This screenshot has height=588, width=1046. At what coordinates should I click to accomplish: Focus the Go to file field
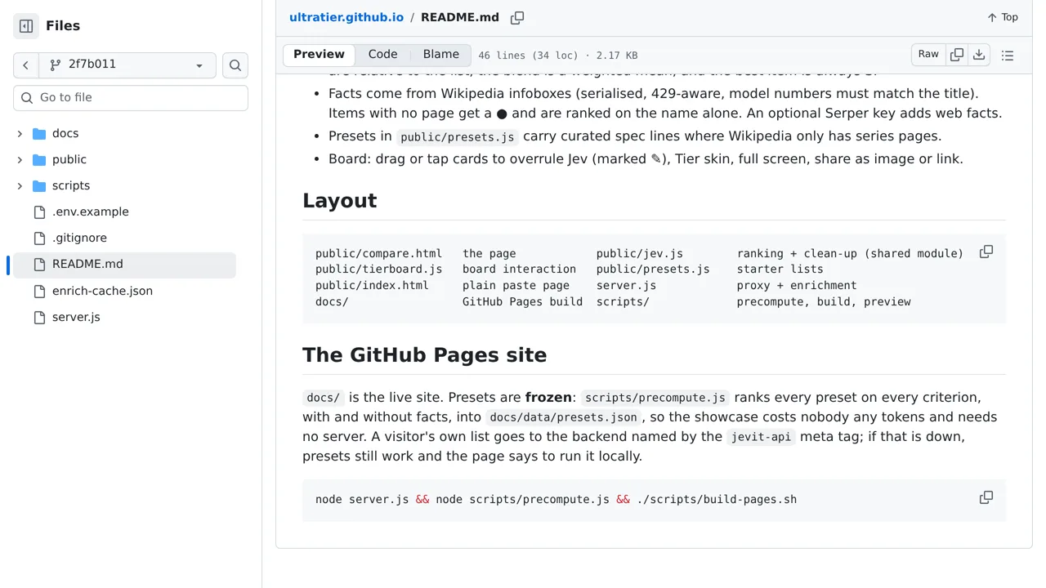131,98
